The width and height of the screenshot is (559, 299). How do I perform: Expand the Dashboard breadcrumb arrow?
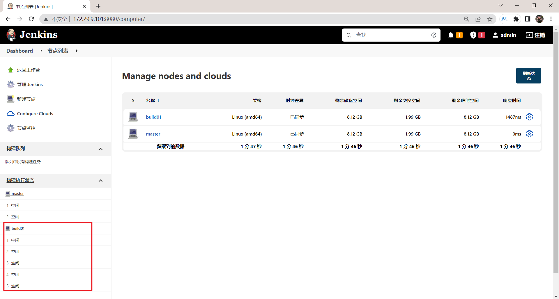(x=41, y=51)
